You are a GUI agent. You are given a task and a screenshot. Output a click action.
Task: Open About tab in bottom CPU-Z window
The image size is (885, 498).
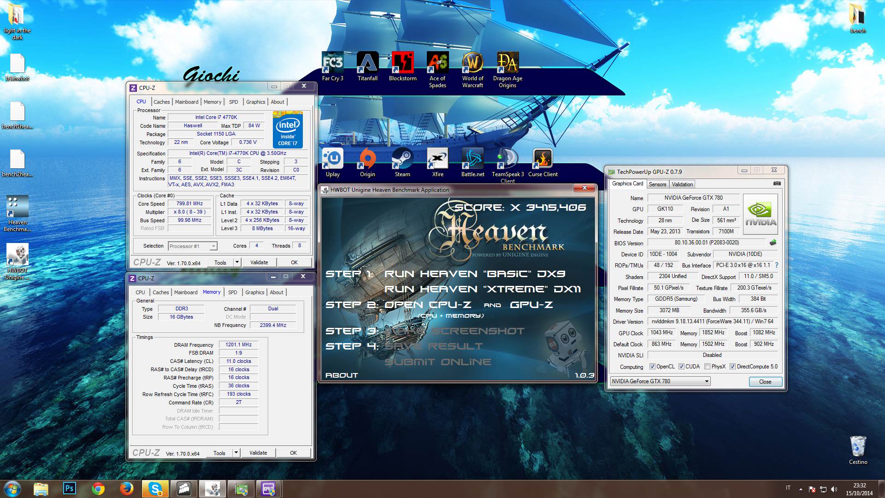pos(277,292)
